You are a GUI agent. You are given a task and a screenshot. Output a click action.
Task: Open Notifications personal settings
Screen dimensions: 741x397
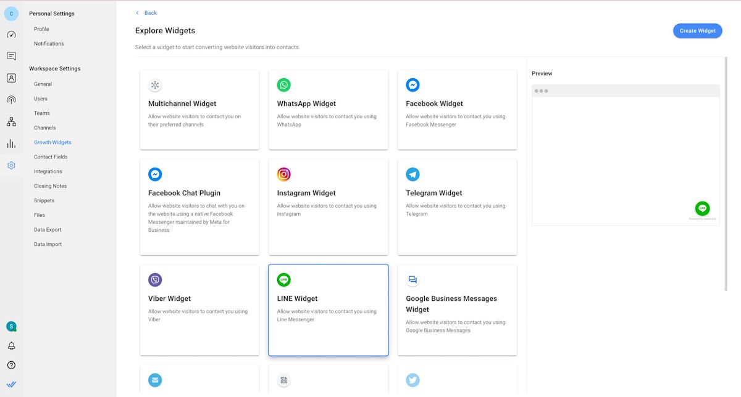[x=49, y=44]
